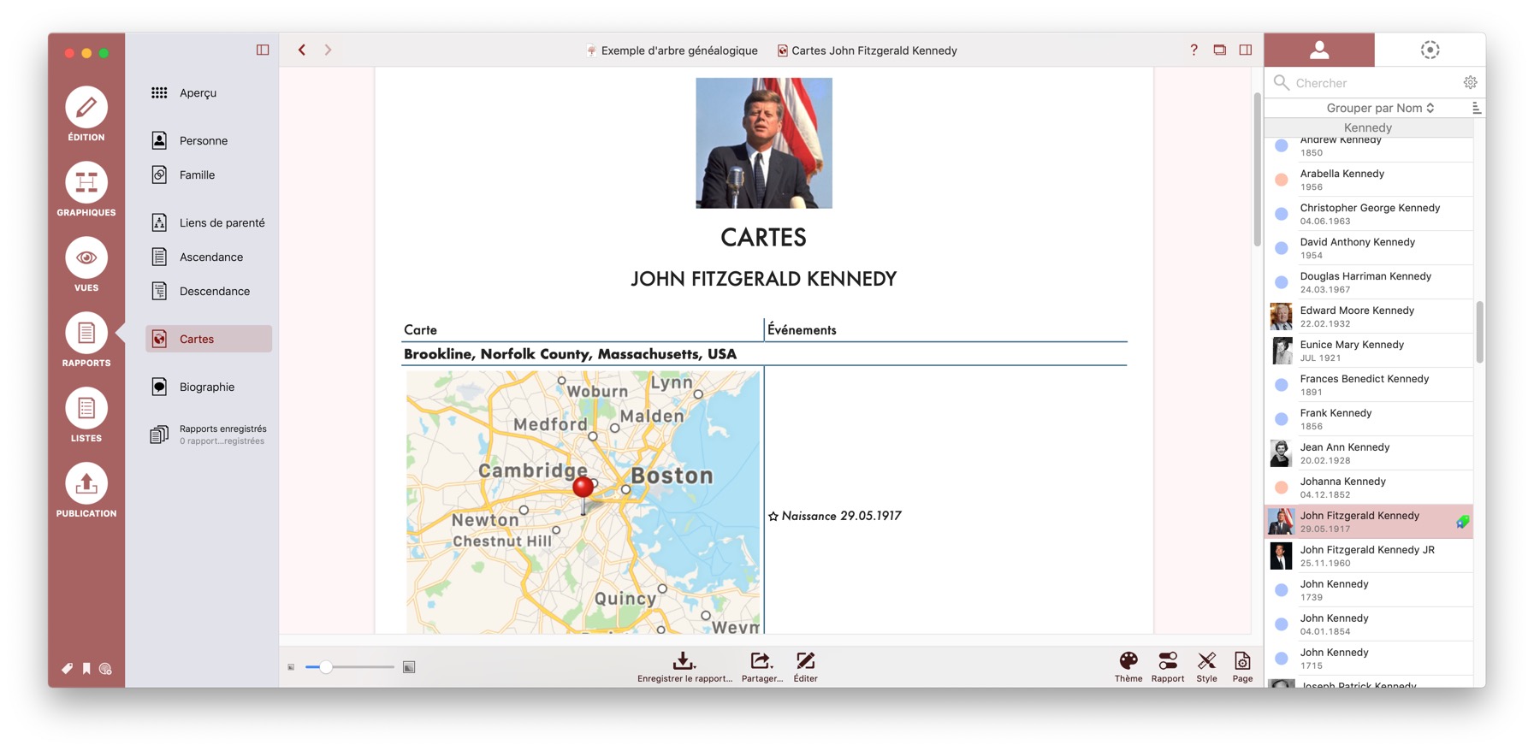Adjust the zoom slider handle
The width and height of the screenshot is (1534, 751).
(x=326, y=667)
